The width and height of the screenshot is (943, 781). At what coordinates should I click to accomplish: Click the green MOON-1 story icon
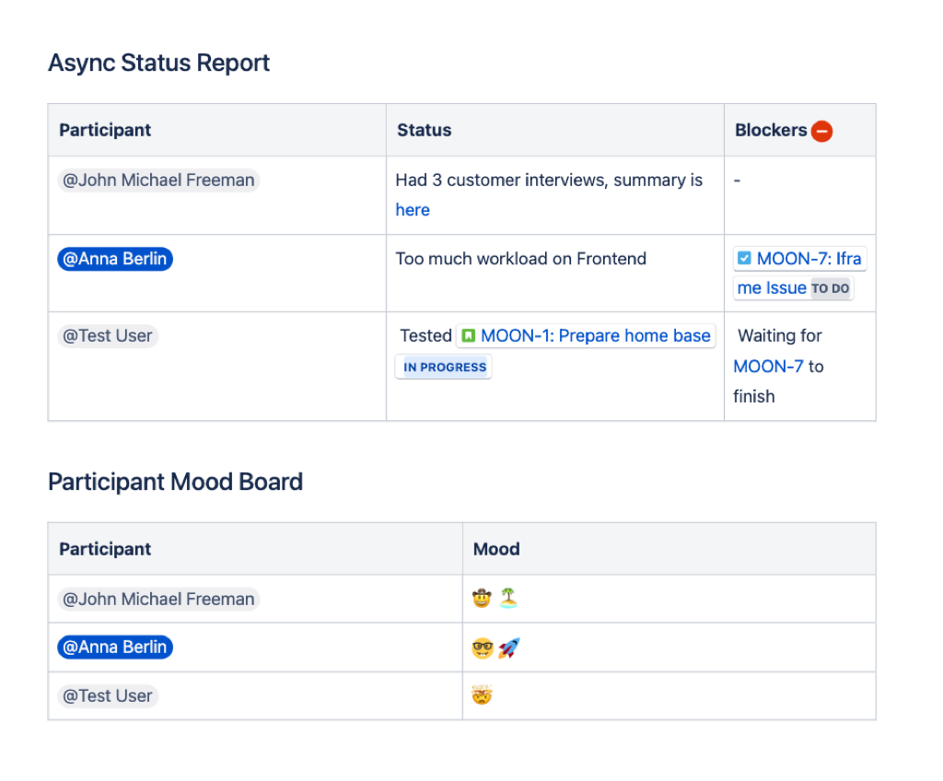pyautogui.click(x=469, y=336)
